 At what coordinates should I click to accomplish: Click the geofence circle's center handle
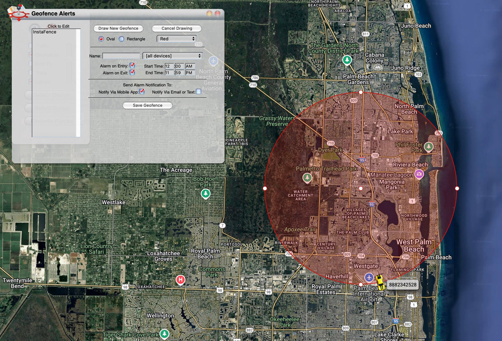point(361,188)
